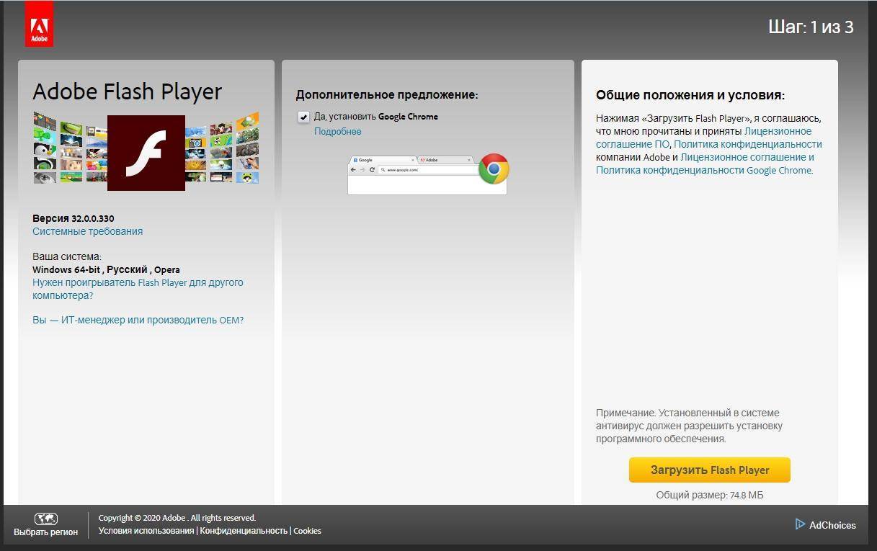Viewport: 877px width, 551px height.
Task: Click the Google Chrome logo icon
Action: (494, 169)
